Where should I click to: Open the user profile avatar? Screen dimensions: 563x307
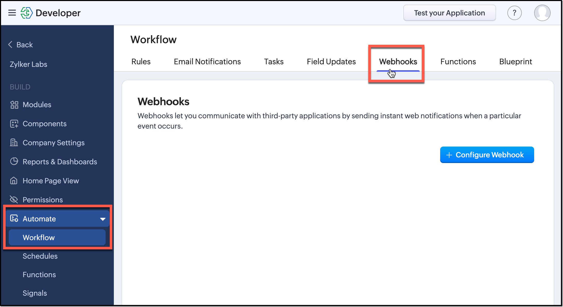(542, 13)
